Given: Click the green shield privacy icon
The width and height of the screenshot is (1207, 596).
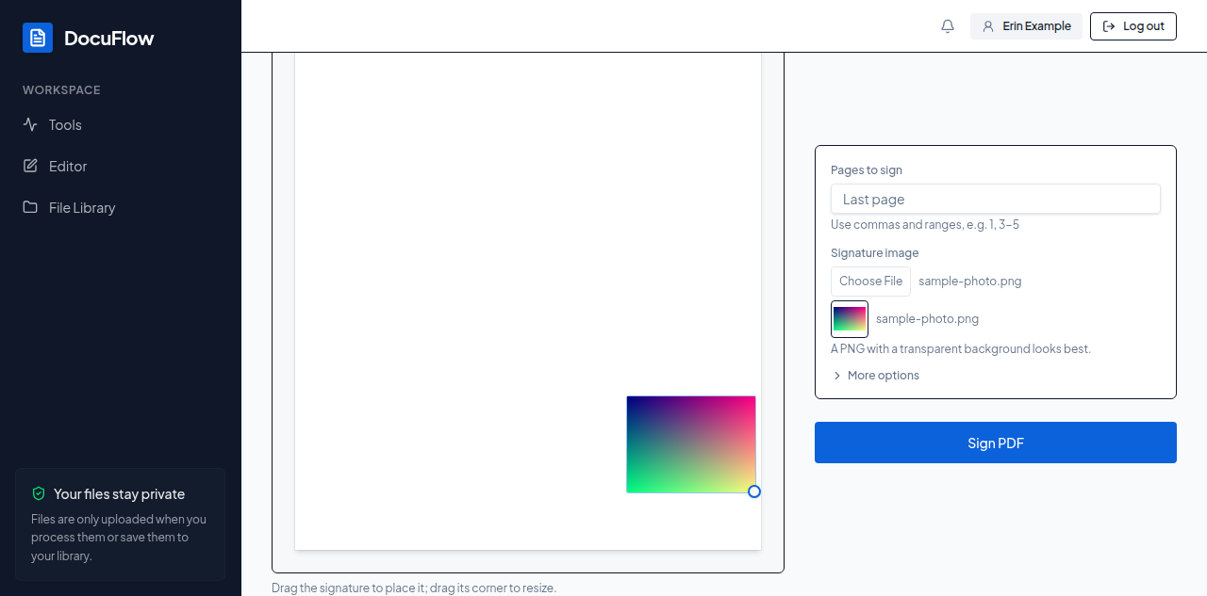Looking at the screenshot, I should click(39, 493).
